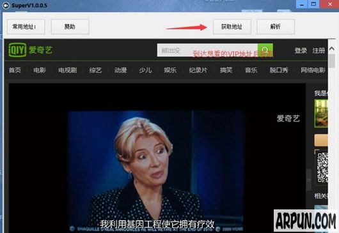
Task: Close the SuperV window
Action: coord(330,4)
